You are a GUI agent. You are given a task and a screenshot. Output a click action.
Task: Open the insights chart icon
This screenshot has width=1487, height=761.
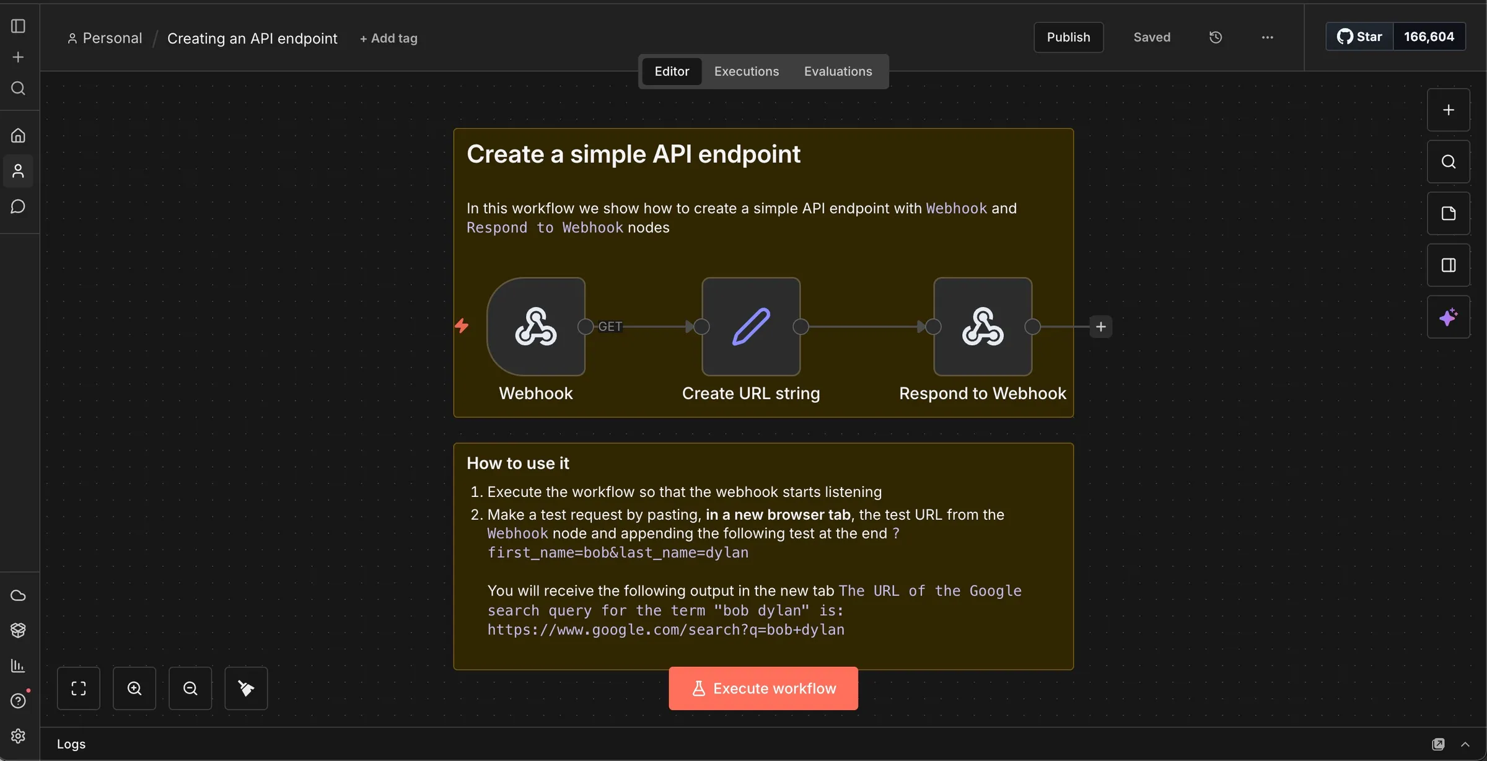(x=18, y=666)
